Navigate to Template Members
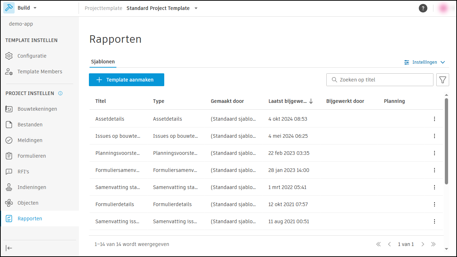The width and height of the screenshot is (457, 257). (x=40, y=72)
